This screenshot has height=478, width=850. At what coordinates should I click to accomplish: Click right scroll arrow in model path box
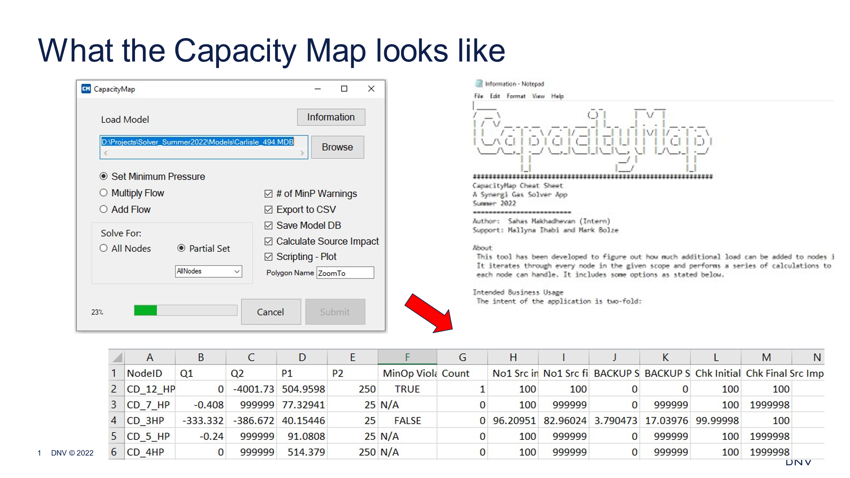(302, 153)
